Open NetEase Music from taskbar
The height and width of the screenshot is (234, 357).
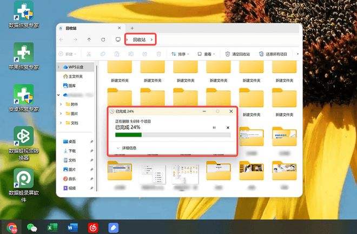tap(93, 228)
